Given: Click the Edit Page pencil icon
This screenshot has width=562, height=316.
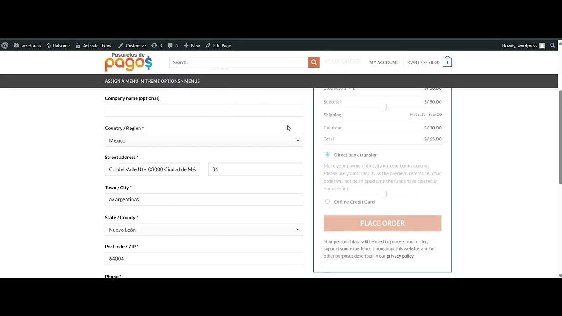Looking at the screenshot, I should [x=208, y=46].
